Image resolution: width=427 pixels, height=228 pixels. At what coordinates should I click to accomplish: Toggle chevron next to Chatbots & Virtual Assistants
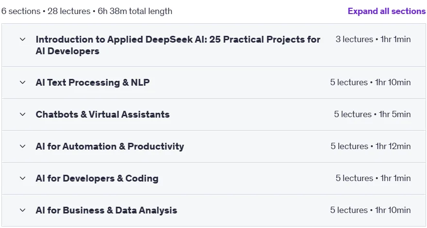click(23, 114)
